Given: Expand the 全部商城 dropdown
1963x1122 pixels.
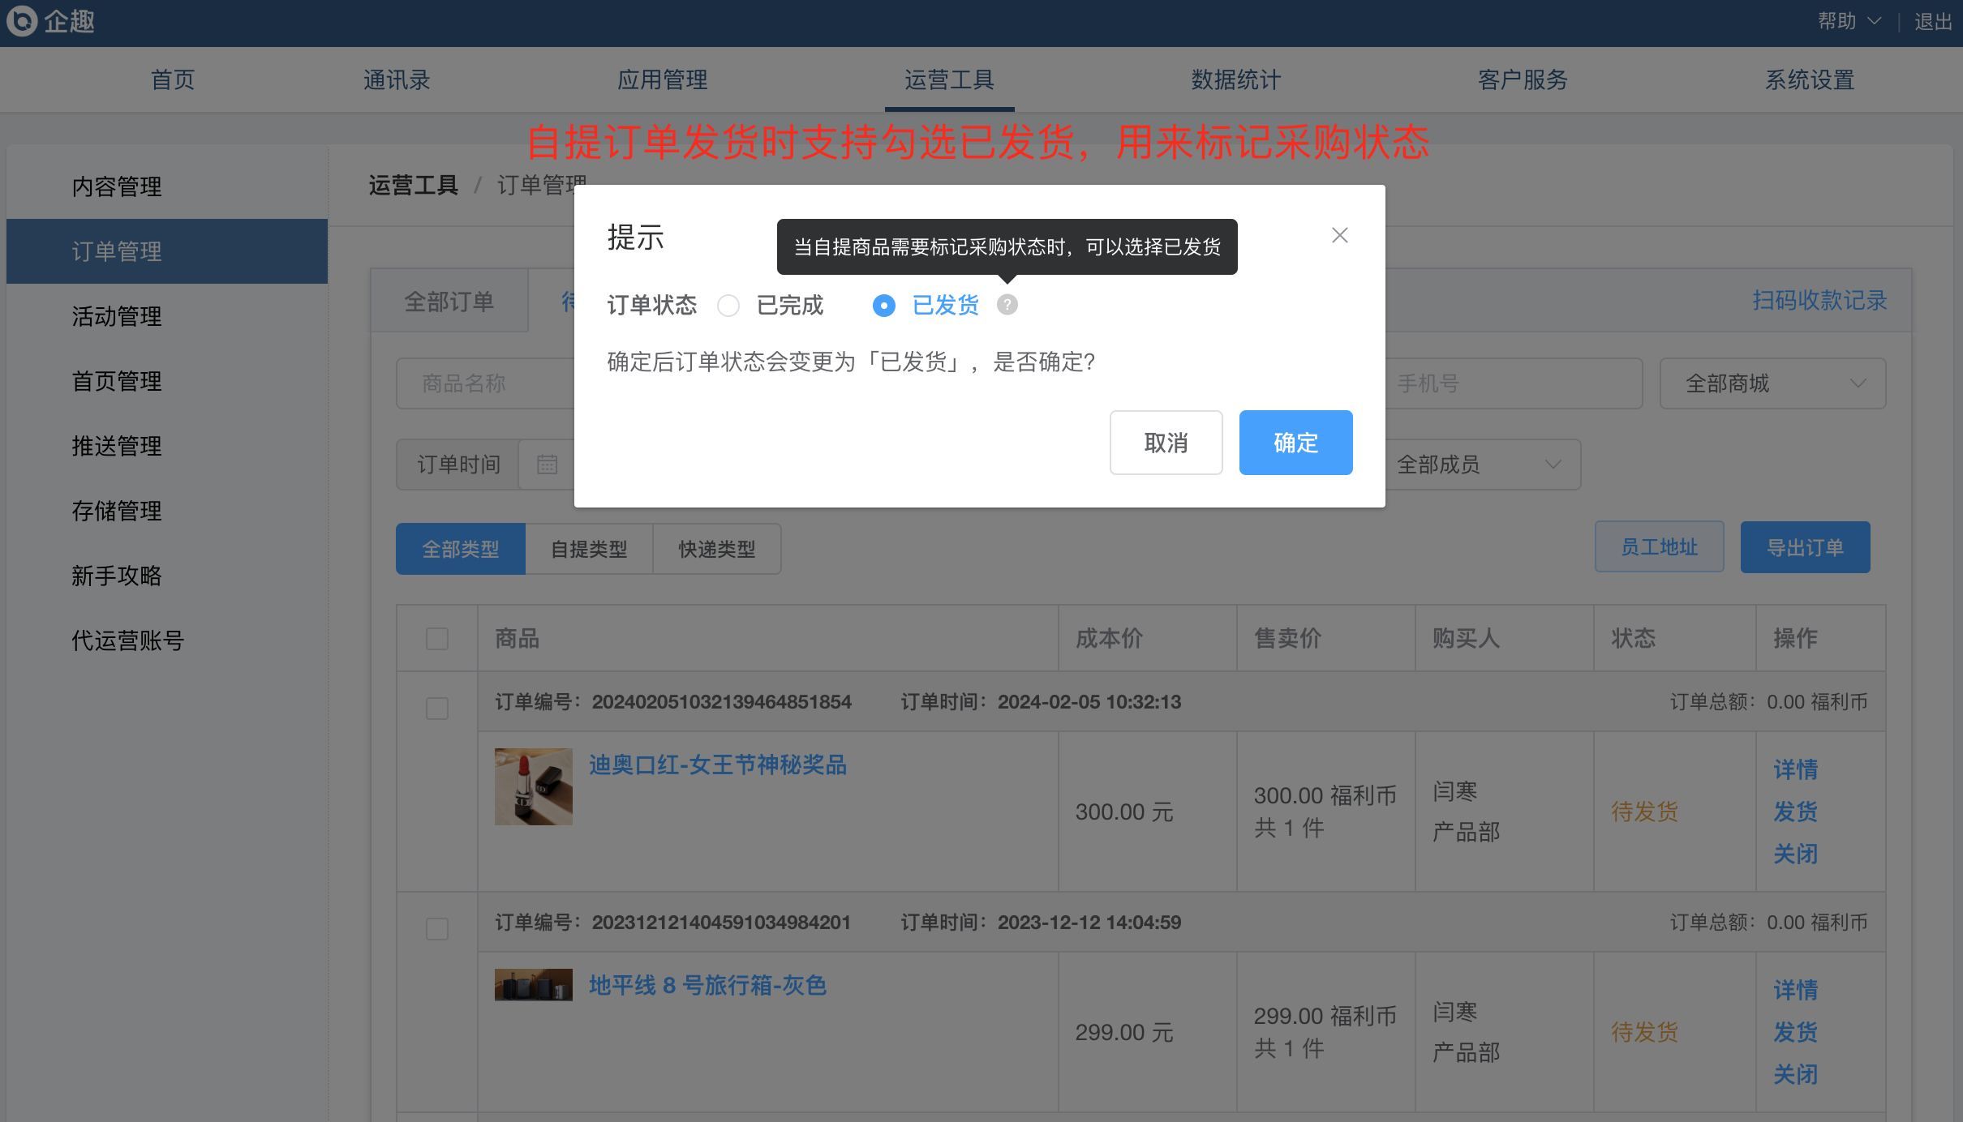Looking at the screenshot, I should click(1772, 383).
